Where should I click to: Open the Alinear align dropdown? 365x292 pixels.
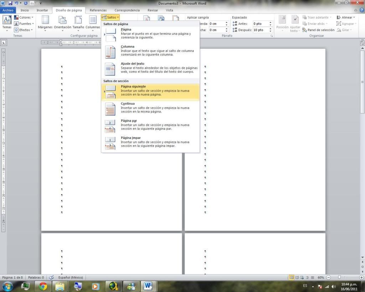346,17
